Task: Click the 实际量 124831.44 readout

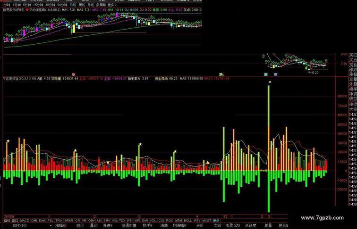Action: [x=65, y=79]
